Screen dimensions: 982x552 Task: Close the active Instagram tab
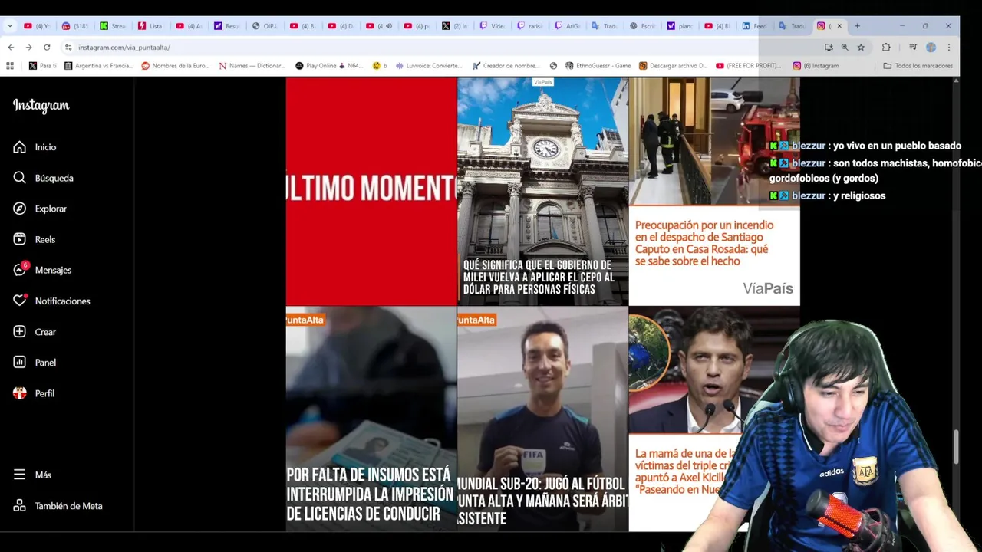(x=839, y=26)
